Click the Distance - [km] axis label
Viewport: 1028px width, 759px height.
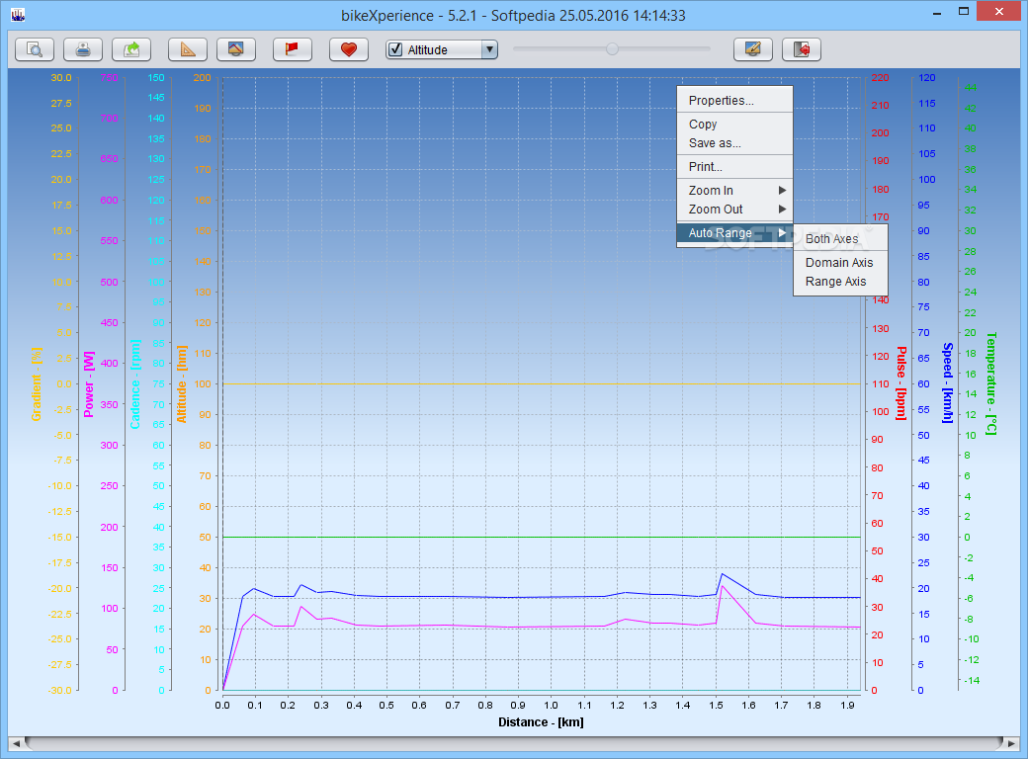[x=541, y=722]
